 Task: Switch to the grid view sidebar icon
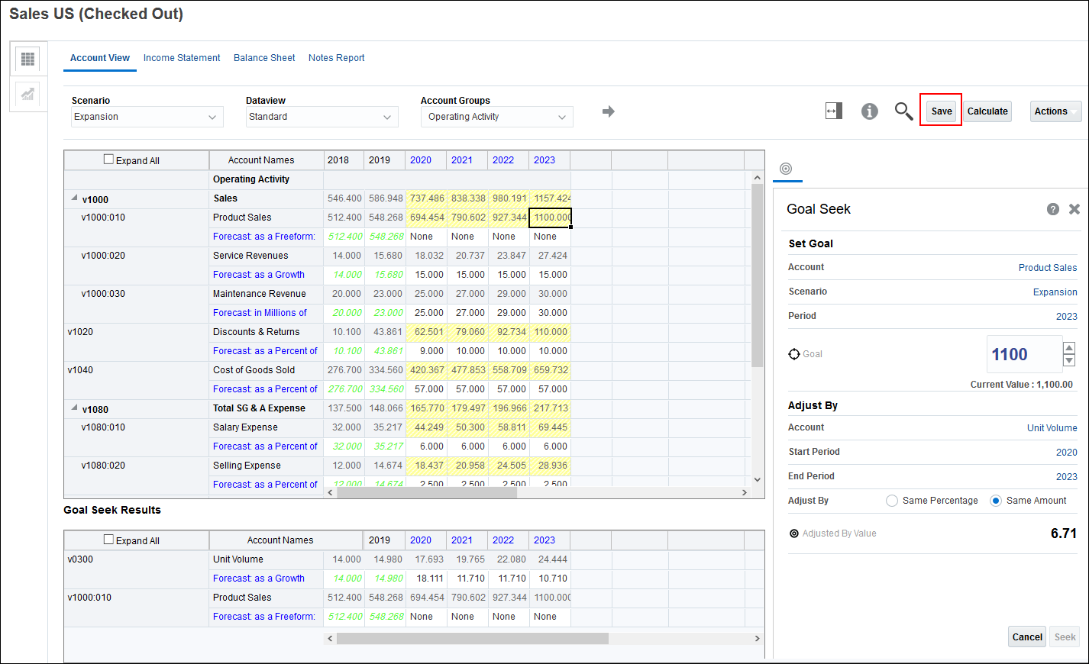click(28, 59)
